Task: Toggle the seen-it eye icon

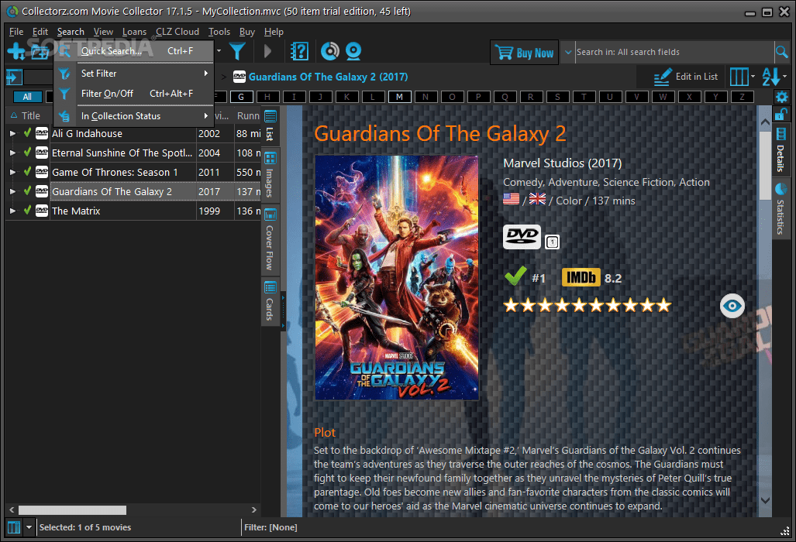Action: point(732,306)
